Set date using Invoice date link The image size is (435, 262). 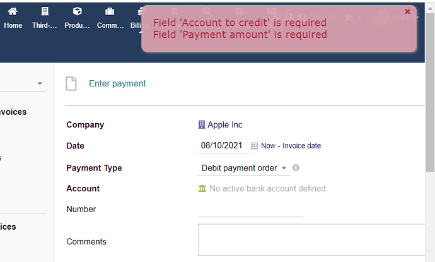tap(301, 146)
